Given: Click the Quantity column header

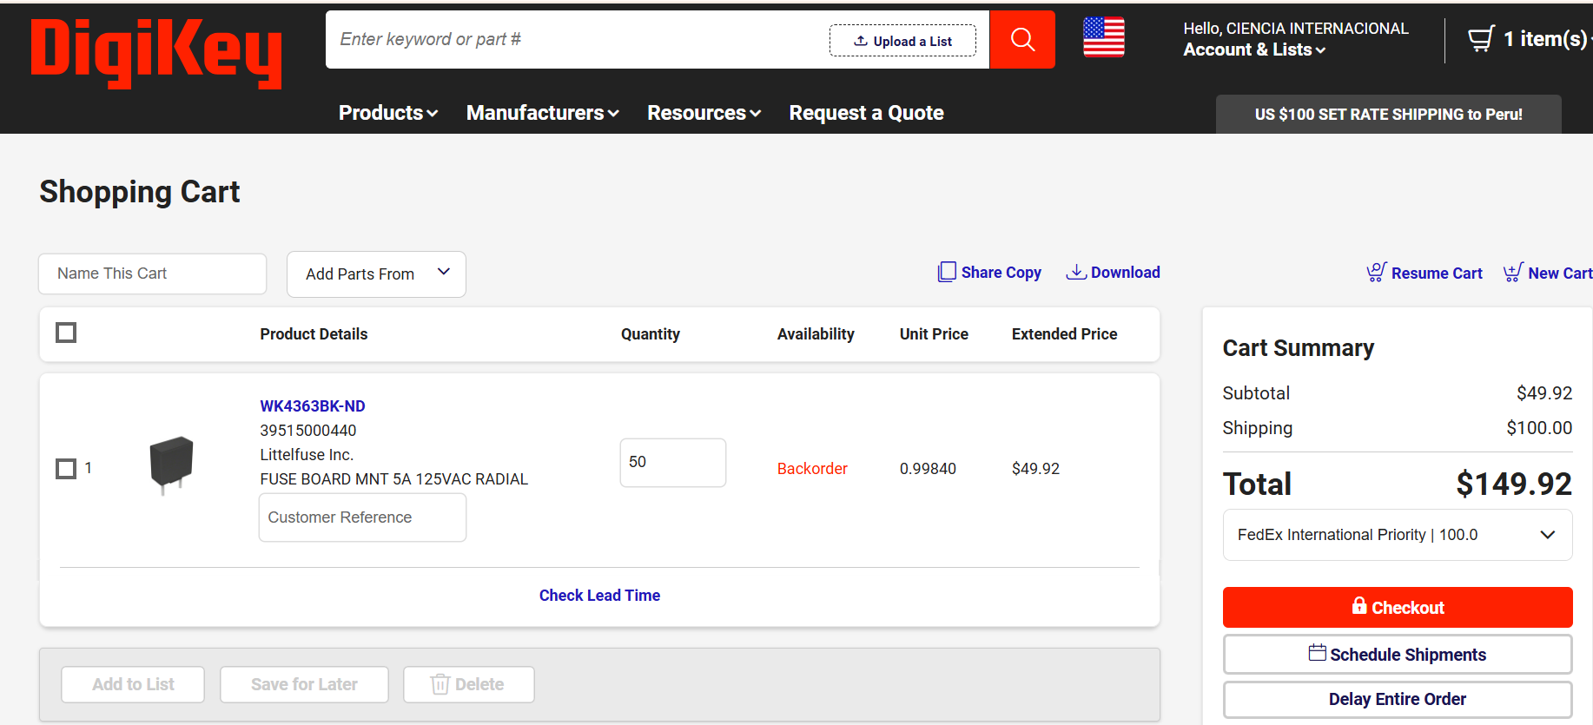Looking at the screenshot, I should (651, 334).
